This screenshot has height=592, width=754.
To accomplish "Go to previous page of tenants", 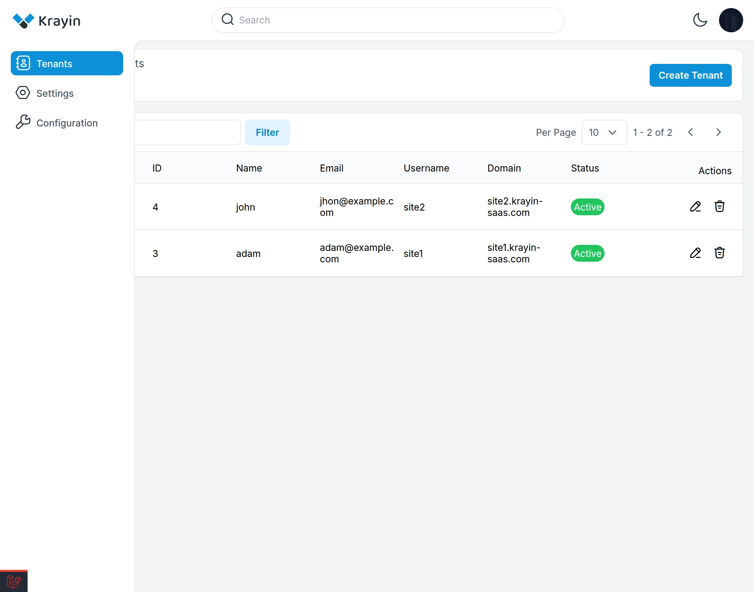I will [690, 133].
